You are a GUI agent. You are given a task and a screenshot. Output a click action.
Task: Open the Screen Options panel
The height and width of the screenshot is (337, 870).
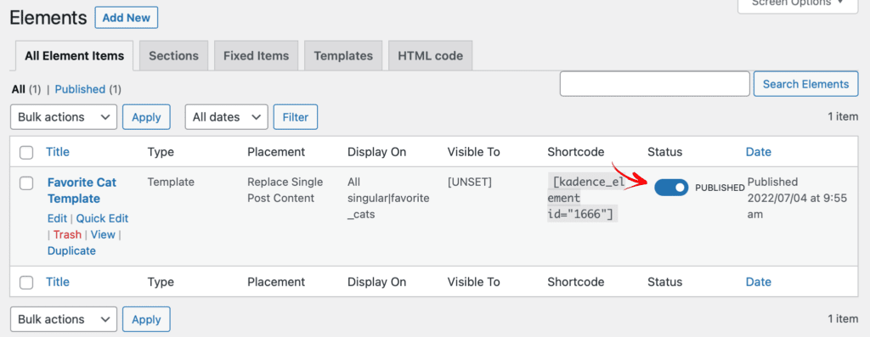click(798, 4)
